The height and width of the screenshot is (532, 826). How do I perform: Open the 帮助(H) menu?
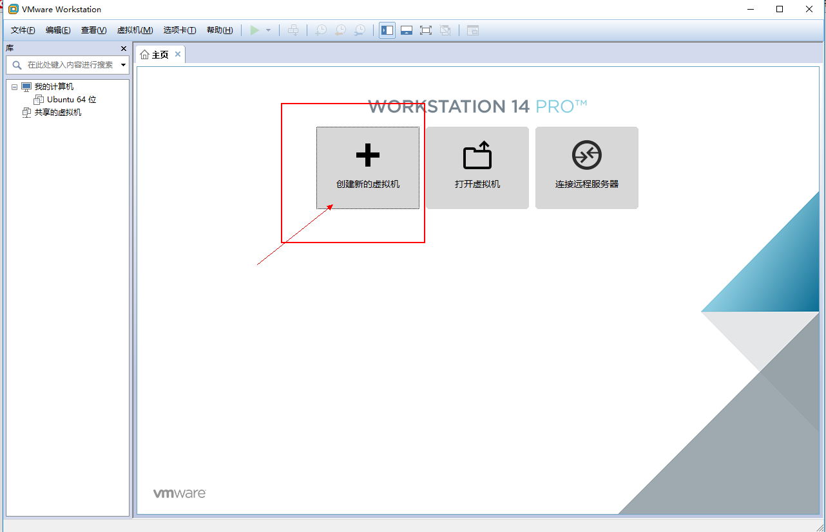pos(220,30)
